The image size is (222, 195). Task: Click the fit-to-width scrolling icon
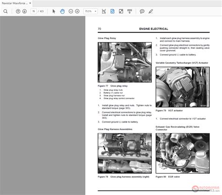point(104,11)
